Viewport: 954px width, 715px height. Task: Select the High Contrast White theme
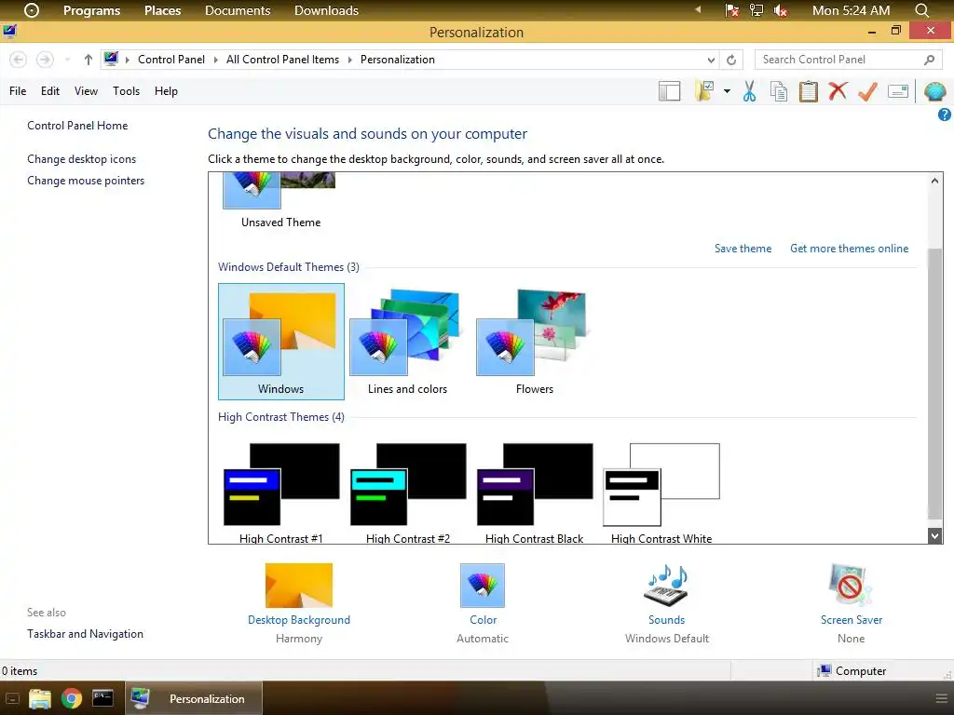pyautogui.click(x=661, y=492)
